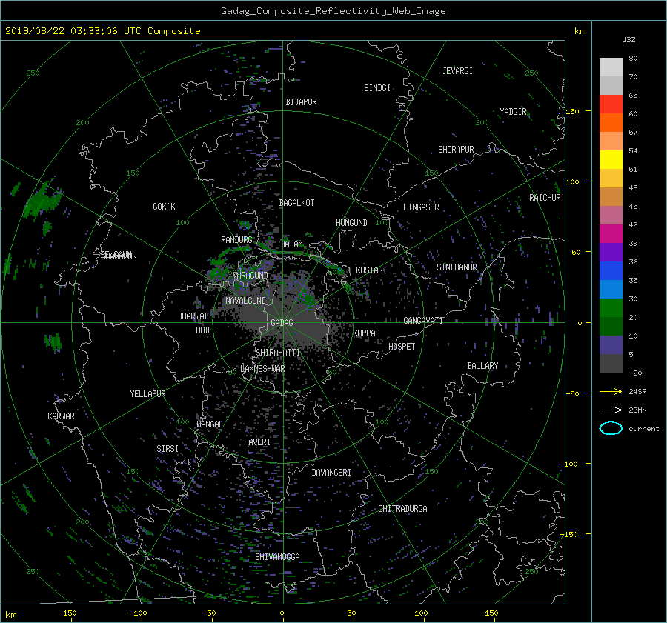This screenshot has width=667, height=623.
Task: Click the SINDGI city label
Action: [x=377, y=88]
